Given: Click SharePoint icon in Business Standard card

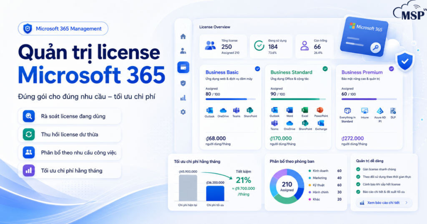Looking at the screenshot, I should 305,123.
